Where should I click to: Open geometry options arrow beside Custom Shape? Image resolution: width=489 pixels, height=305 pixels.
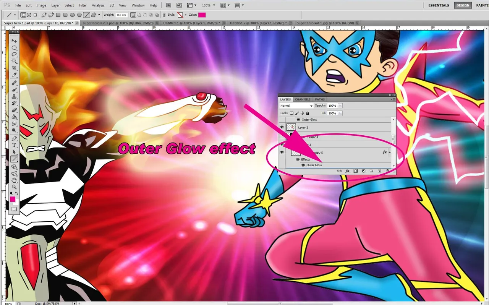[99, 15]
